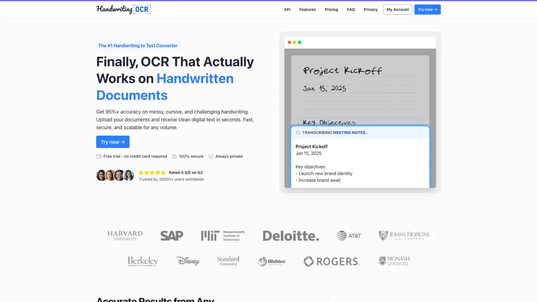Click Try now in the header
This screenshot has height=302, width=537.
[427, 9]
